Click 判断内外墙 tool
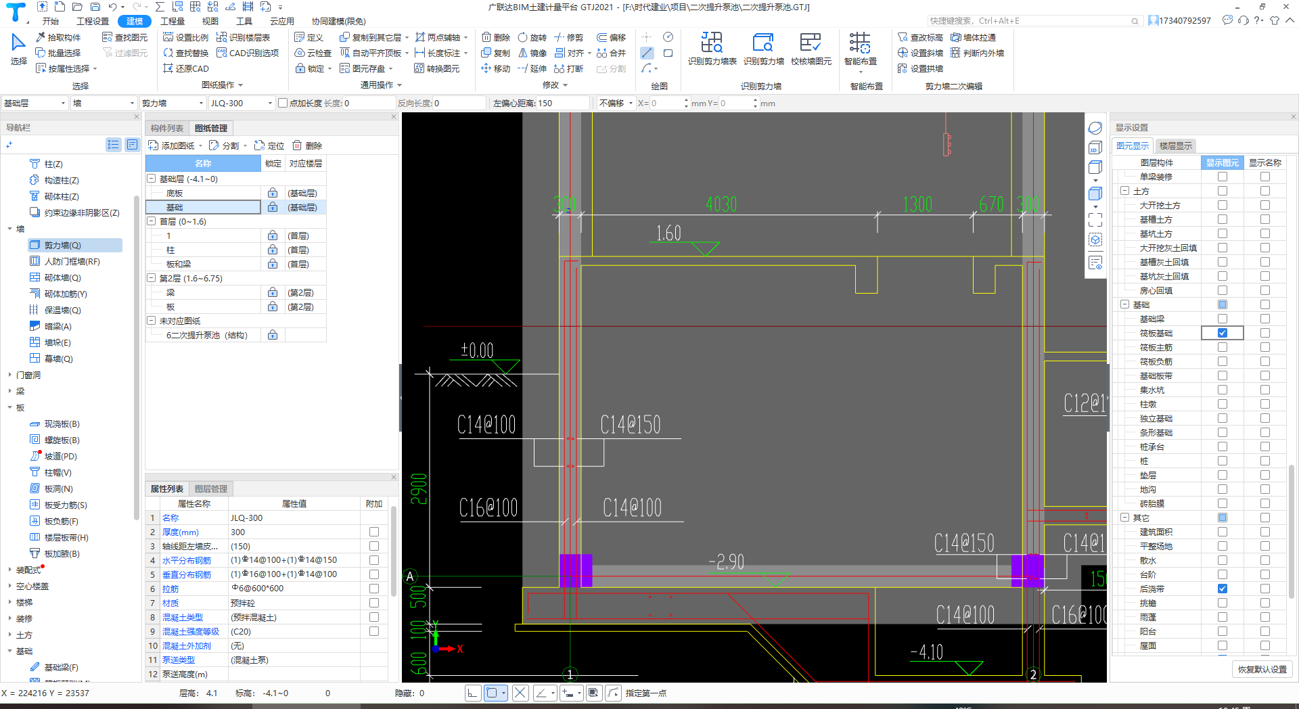Screen dimensions: 1299x709 tap(977, 53)
